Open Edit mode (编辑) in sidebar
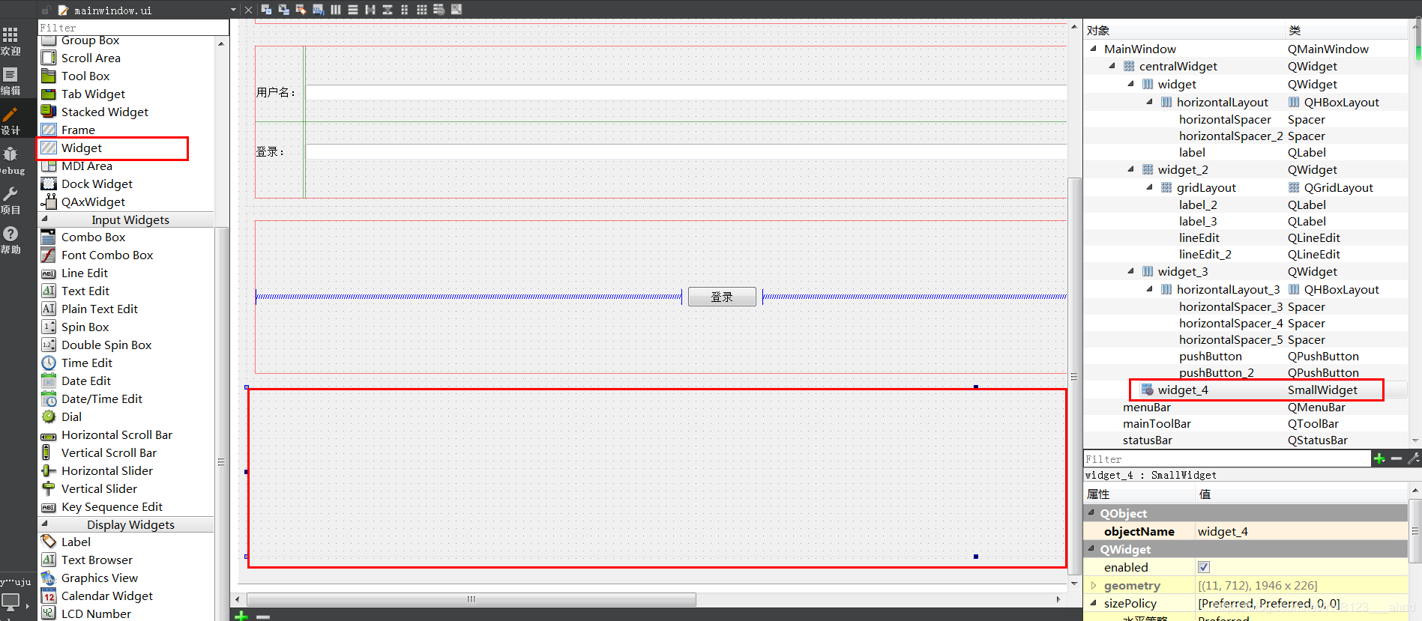Viewport: 1422px width, 621px height. [x=10, y=81]
